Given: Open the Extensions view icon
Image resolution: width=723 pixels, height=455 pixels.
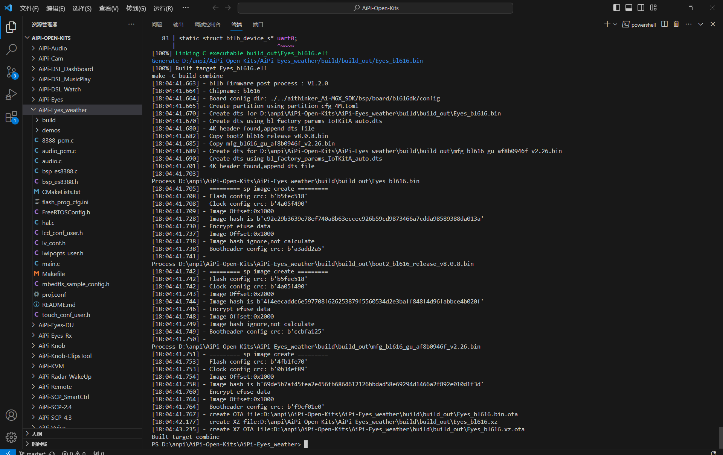Looking at the screenshot, I should tap(11, 117).
